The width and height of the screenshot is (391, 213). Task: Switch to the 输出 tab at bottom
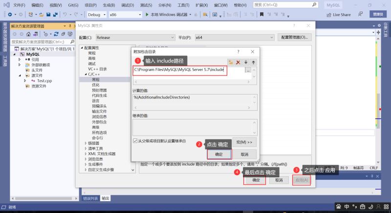[x=106, y=198]
